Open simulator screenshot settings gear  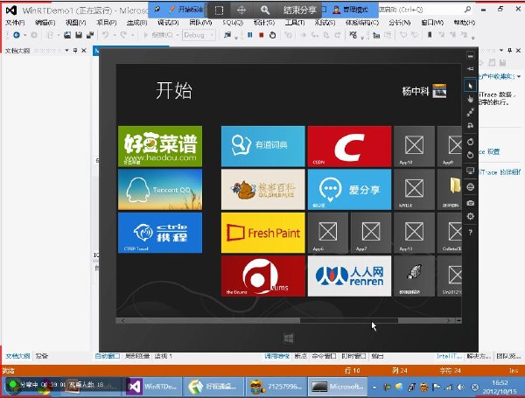click(471, 216)
